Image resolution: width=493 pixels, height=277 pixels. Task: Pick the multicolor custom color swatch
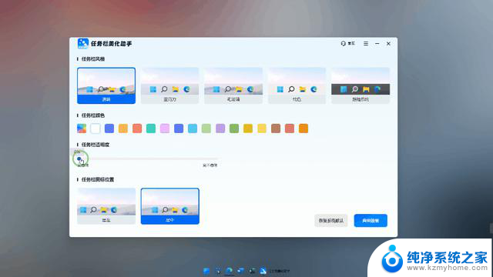point(82,128)
